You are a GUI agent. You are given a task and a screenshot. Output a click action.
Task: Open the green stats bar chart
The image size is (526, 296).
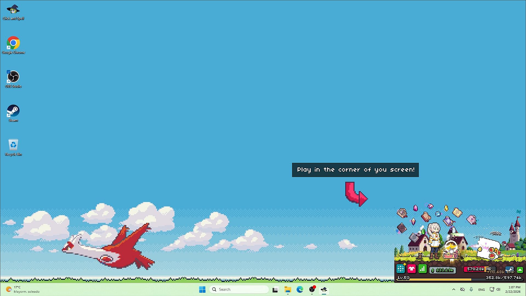(x=422, y=269)
